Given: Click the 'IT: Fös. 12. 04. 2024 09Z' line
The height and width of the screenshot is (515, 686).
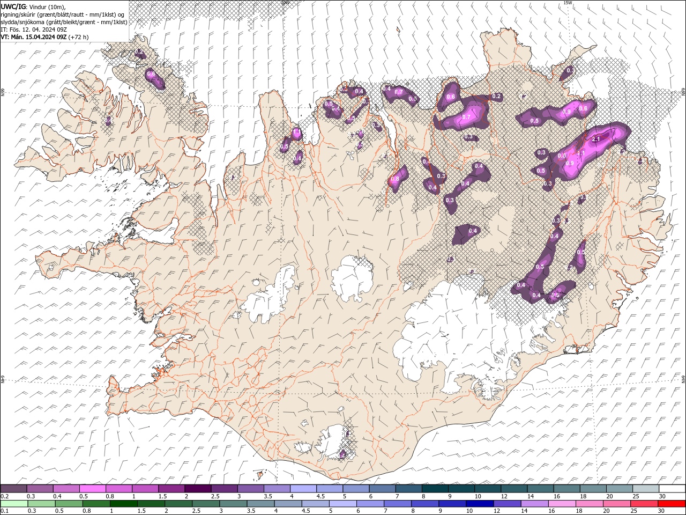Looking at the screenshot, I should tap(33, 30).
